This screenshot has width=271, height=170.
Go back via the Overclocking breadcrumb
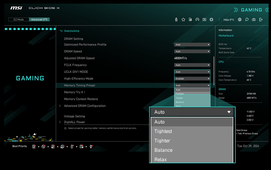[71, 31]
